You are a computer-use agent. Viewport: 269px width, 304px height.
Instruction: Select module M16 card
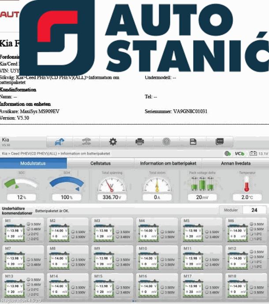157,286
